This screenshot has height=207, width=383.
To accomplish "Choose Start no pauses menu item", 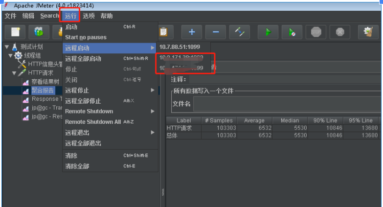I will coord(111,37).
